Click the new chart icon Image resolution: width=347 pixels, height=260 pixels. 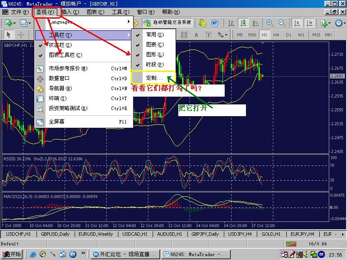pyautogui.click(x=8, y=23)
